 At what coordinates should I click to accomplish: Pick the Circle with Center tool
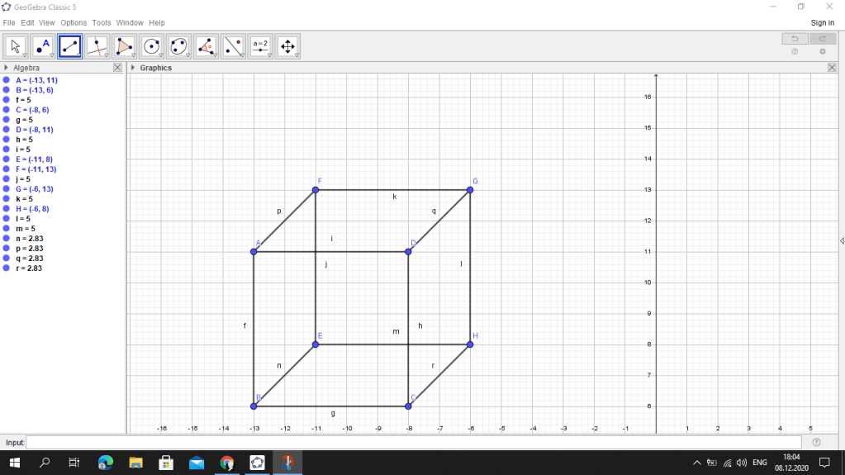point(152,46)
